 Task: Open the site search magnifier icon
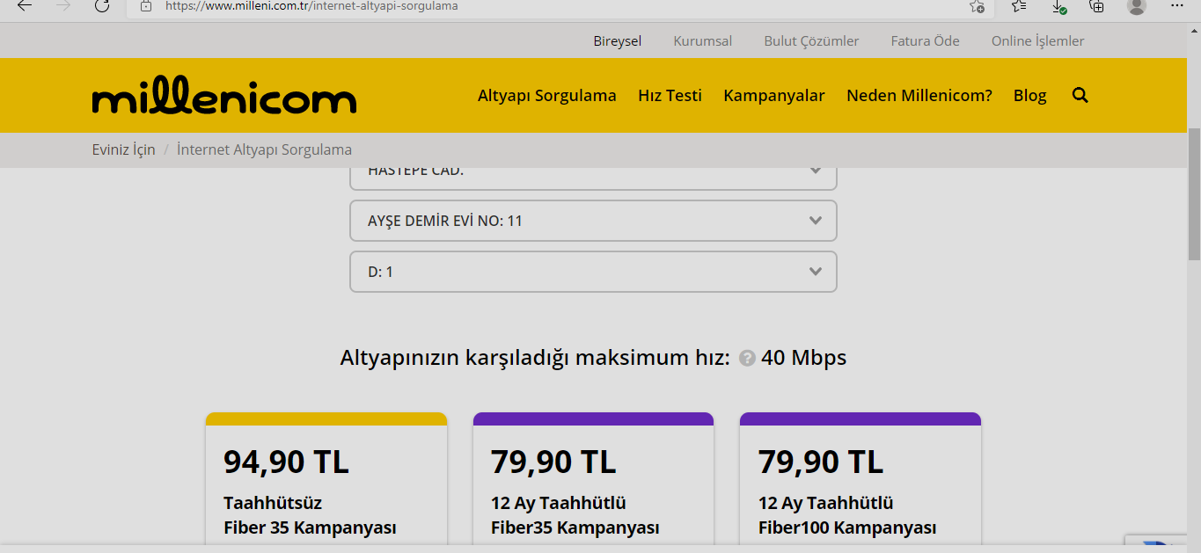[1080, 95]
